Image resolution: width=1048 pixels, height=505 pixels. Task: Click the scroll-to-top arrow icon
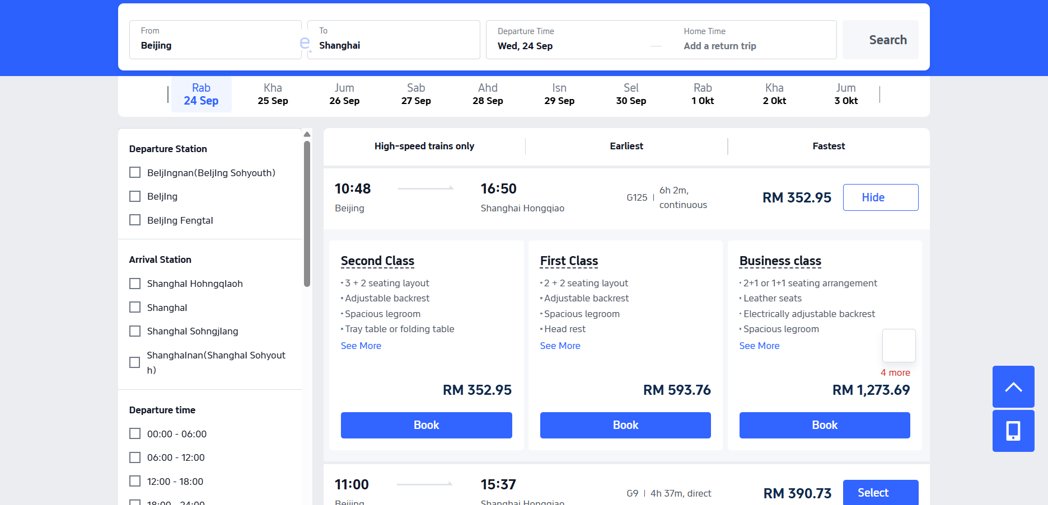pos(1013,386)
